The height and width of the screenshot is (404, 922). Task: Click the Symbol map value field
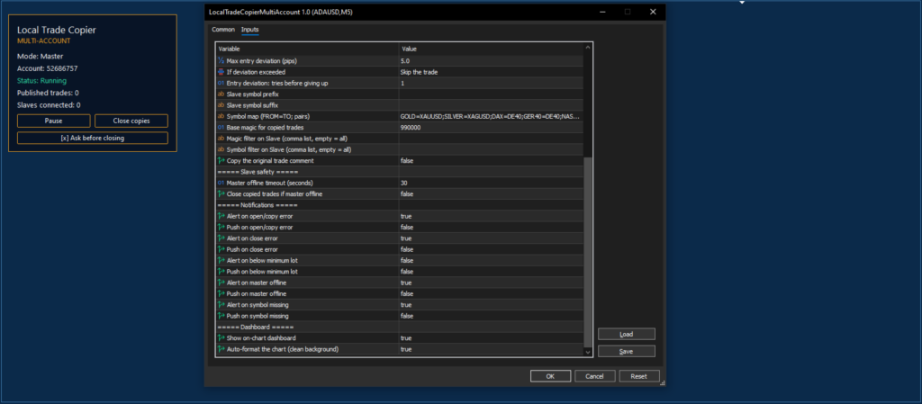(x=491, y=116)
